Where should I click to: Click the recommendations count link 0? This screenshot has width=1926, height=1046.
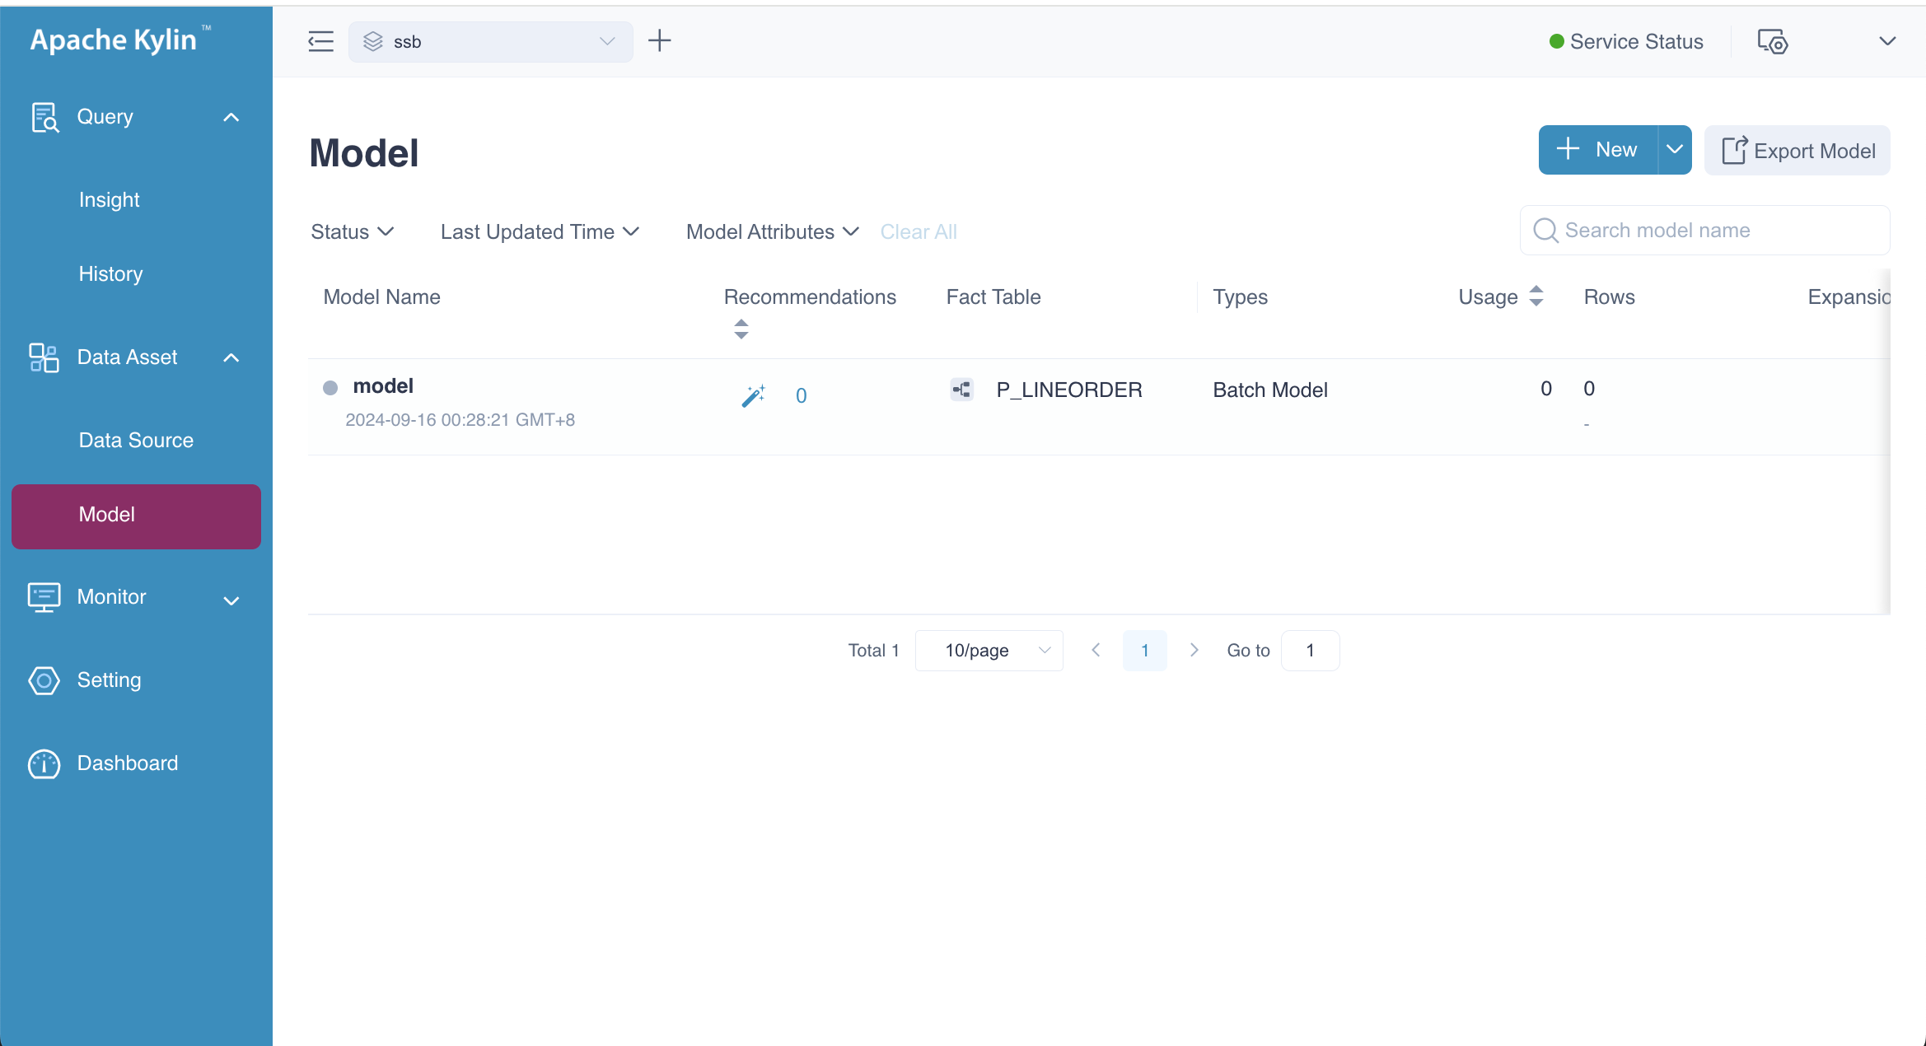point(801,396)
